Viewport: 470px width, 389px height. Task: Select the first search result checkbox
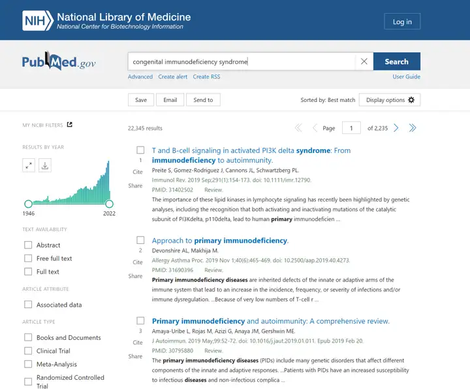140,150
